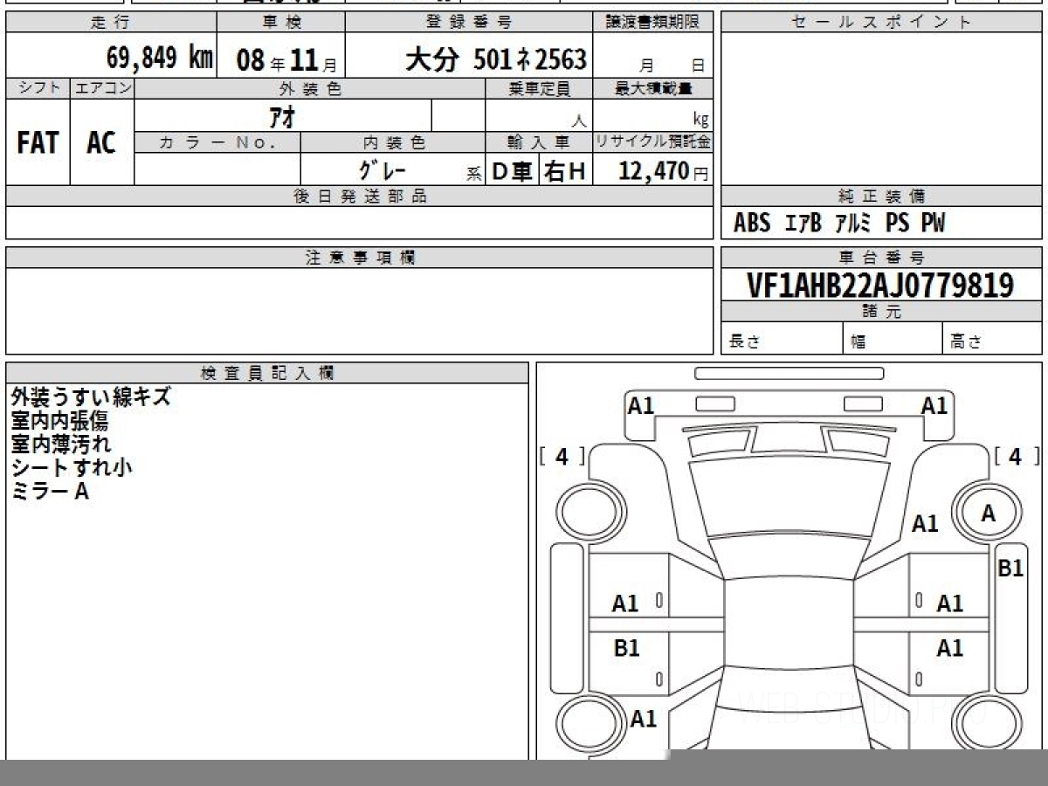Click inside the empty 注意事項欄 notes box

pyautogui.click(x=359, y=310)
